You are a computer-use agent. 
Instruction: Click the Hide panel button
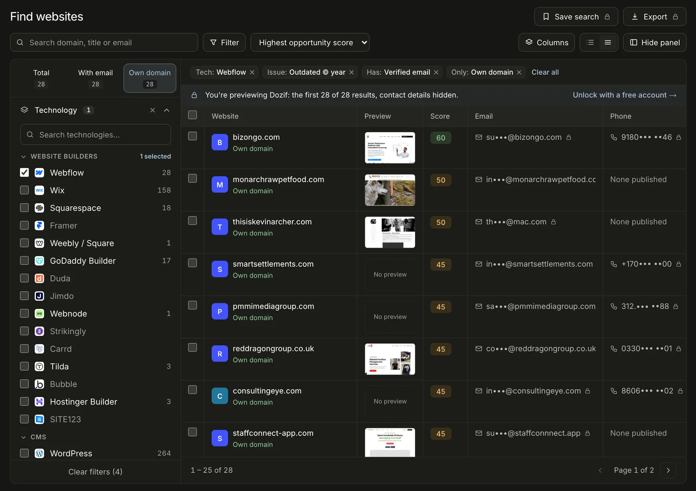coord(655,43)
